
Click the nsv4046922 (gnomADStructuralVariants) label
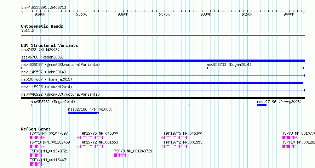(x=61, y=94)
